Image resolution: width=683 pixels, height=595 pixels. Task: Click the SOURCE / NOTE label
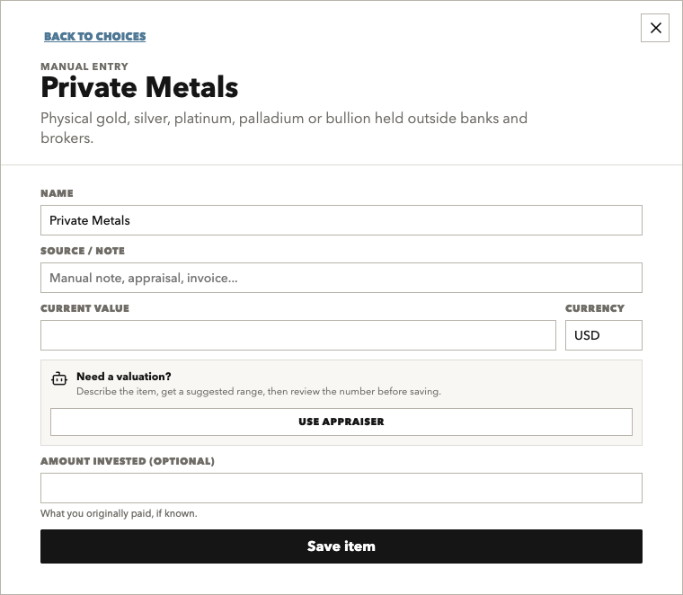(x=83, y=251)
